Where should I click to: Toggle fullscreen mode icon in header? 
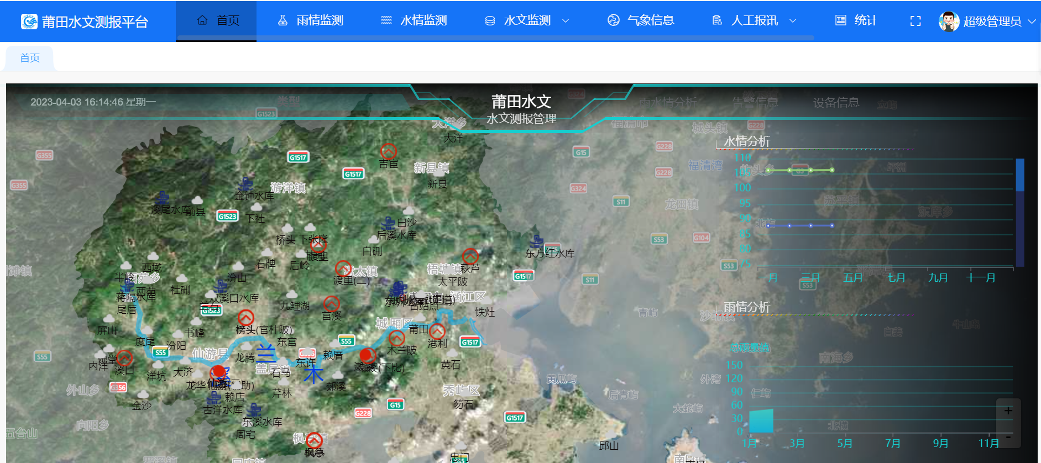pos(916,21)
